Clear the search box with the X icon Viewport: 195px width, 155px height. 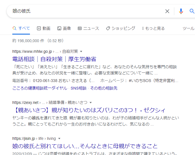click(167, 11)
